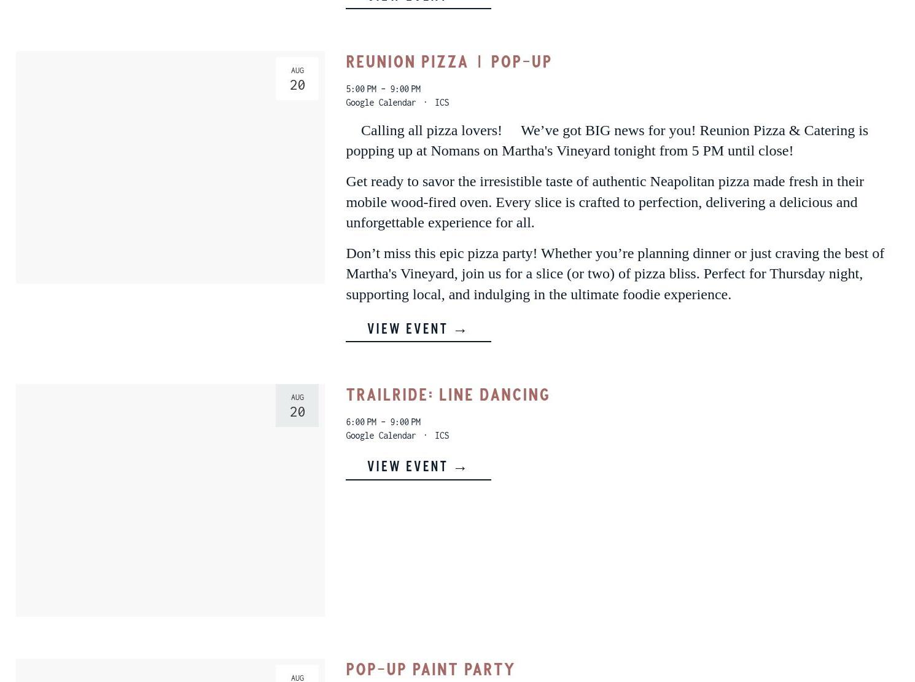Click the 5:00 PM – 9:00 PM event time
This screenshot has width=915, height=682.
[383, 89]
